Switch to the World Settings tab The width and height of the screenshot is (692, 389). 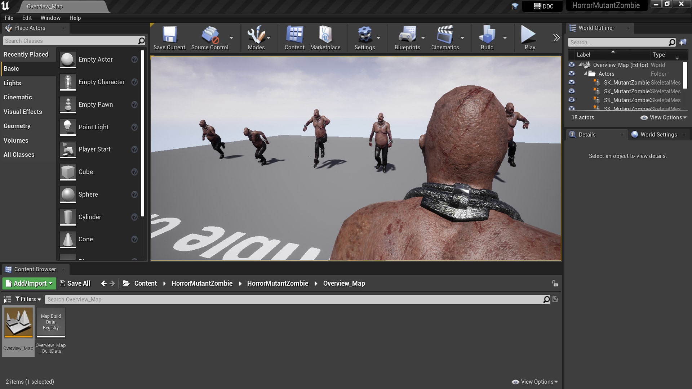[x=658, y=134]
